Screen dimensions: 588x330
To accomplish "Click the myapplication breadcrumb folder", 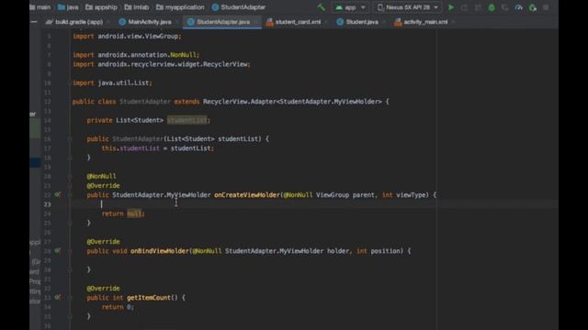I will [180, 7].
